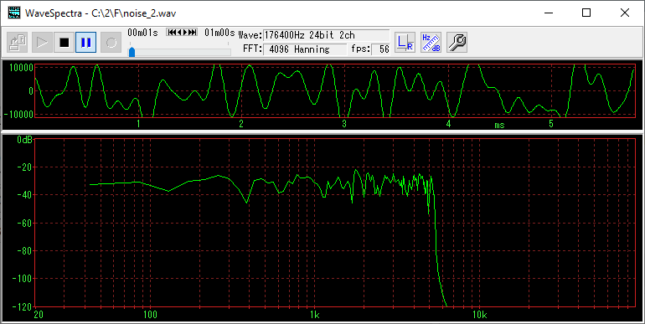
Task: Toggle the L/R channel select icon
Action: 405,43
